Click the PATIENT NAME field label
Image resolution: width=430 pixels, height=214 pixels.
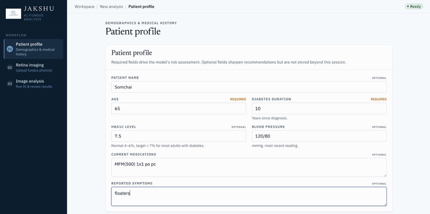[x=125, y=78]
